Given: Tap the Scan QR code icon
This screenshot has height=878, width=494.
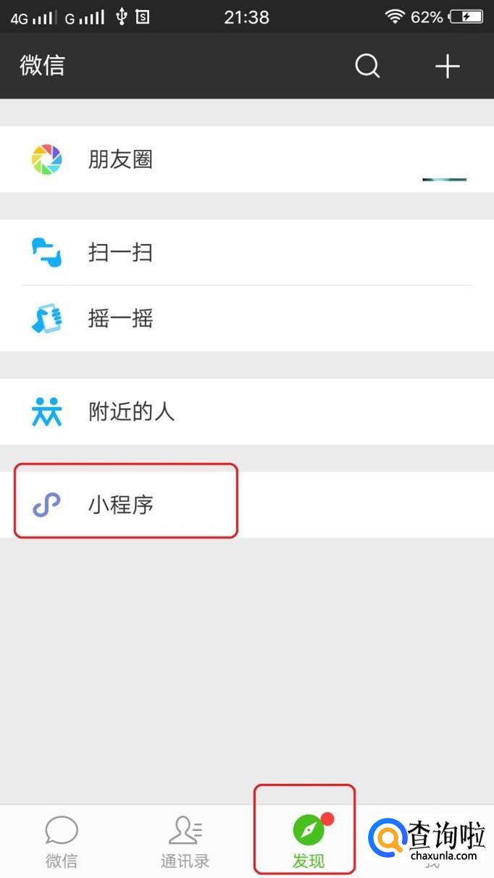Looking at the screenshot, I should [x=47, y=253].
